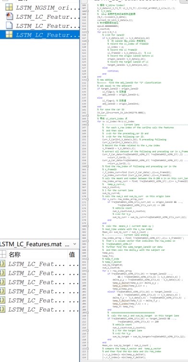Collapse the code fold at line 185
Image resolution: width=188 pixels, height=362 pixels.
coord(87,241)
